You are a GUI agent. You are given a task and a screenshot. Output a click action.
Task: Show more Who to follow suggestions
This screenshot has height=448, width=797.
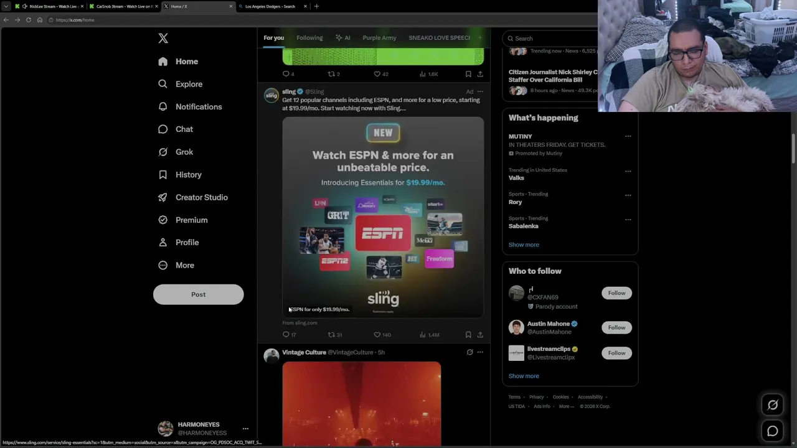[524, 376]
